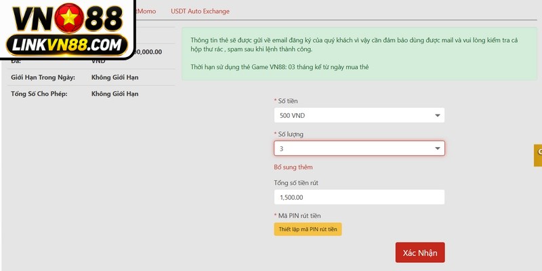Confirm with the Xác Nhận button
Screen dimensions: 542x271
click(420, 252)
